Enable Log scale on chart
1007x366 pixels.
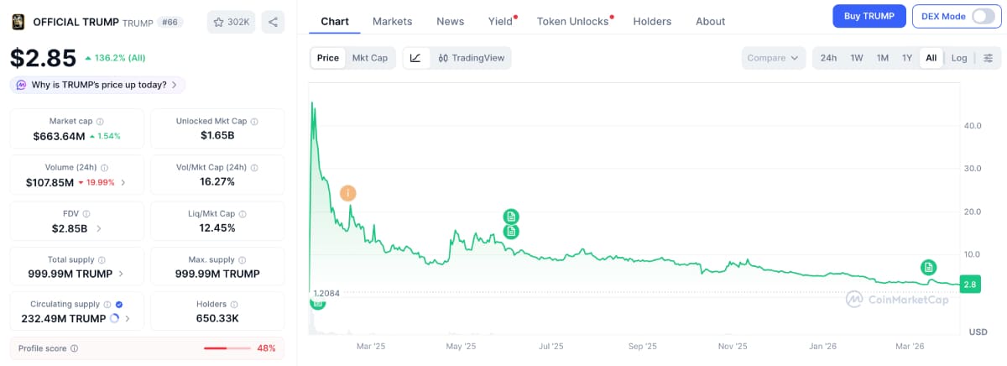959,58
